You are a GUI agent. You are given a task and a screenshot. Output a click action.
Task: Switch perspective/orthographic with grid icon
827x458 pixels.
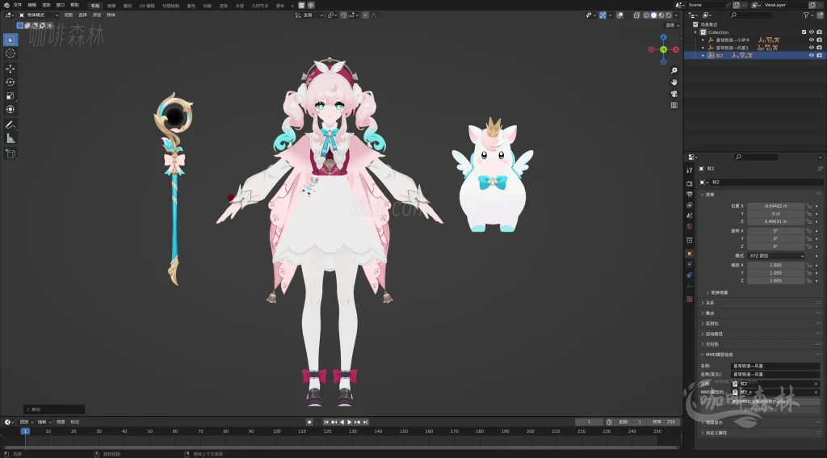pos(674,105)
